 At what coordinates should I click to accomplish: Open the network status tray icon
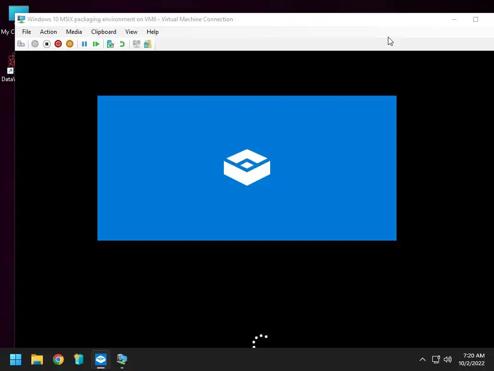pyautogui.click(x=436, y=359)
